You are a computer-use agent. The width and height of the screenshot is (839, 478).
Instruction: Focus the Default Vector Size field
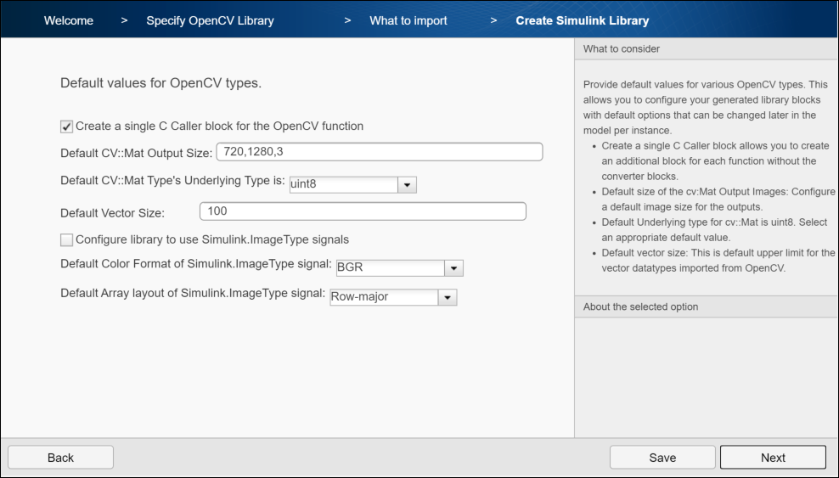coord(363,211)
